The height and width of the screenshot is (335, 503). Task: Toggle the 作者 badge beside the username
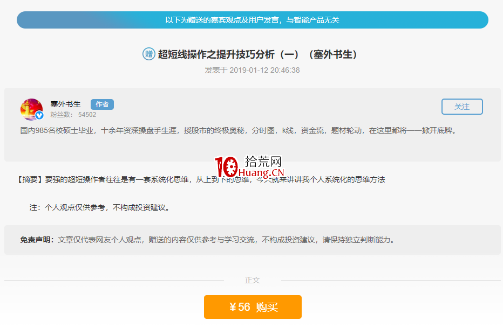coord(102,104)
